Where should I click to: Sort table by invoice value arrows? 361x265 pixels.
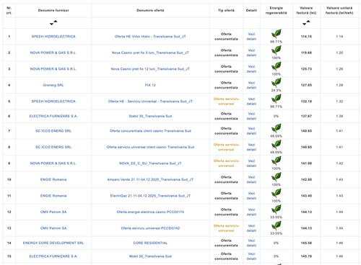pyautogui.click(x=306, y=22)
